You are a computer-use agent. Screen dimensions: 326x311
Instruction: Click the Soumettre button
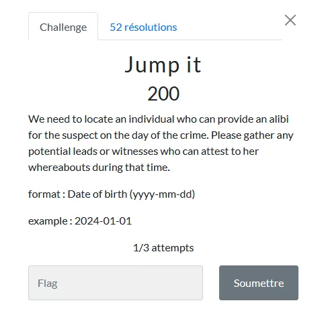tap(259, 283)
